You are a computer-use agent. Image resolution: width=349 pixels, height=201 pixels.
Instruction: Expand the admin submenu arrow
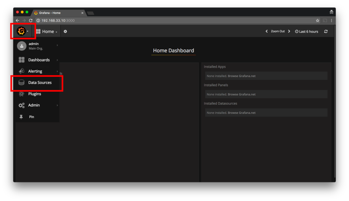point(57,45)
